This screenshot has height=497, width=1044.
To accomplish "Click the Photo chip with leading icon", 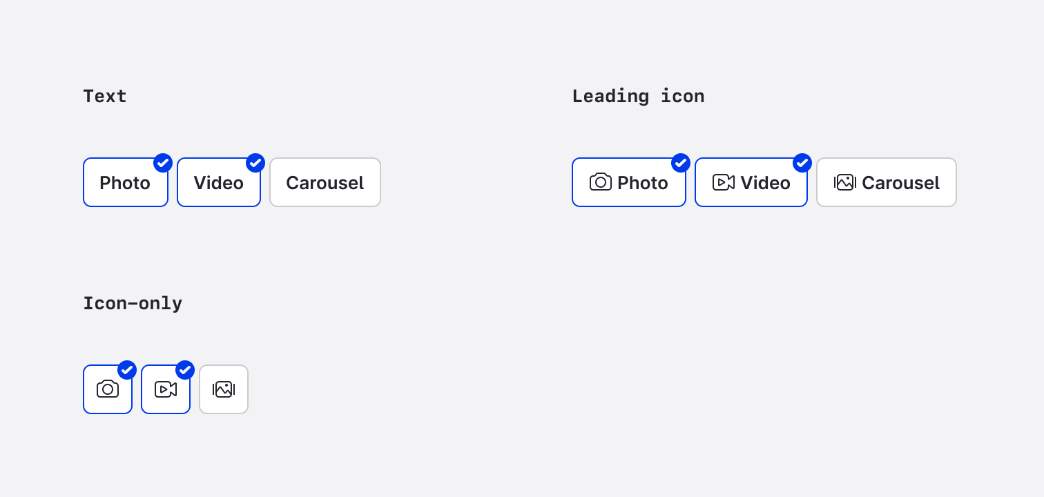I will 629,182.
